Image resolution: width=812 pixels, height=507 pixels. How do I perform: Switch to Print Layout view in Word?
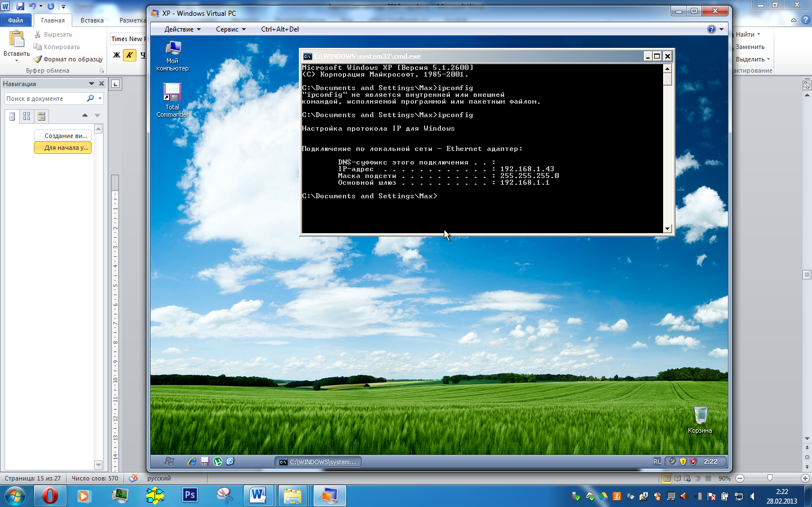[667, 478]
